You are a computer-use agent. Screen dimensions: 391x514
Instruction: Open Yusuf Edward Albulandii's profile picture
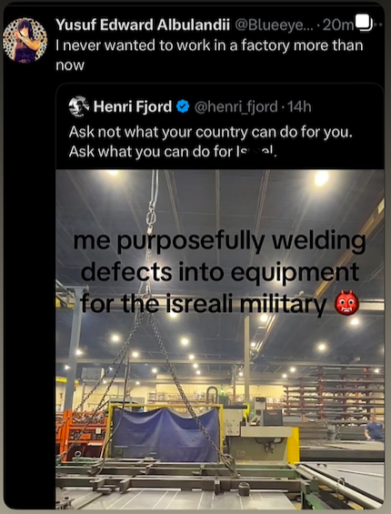pos(25,40)
